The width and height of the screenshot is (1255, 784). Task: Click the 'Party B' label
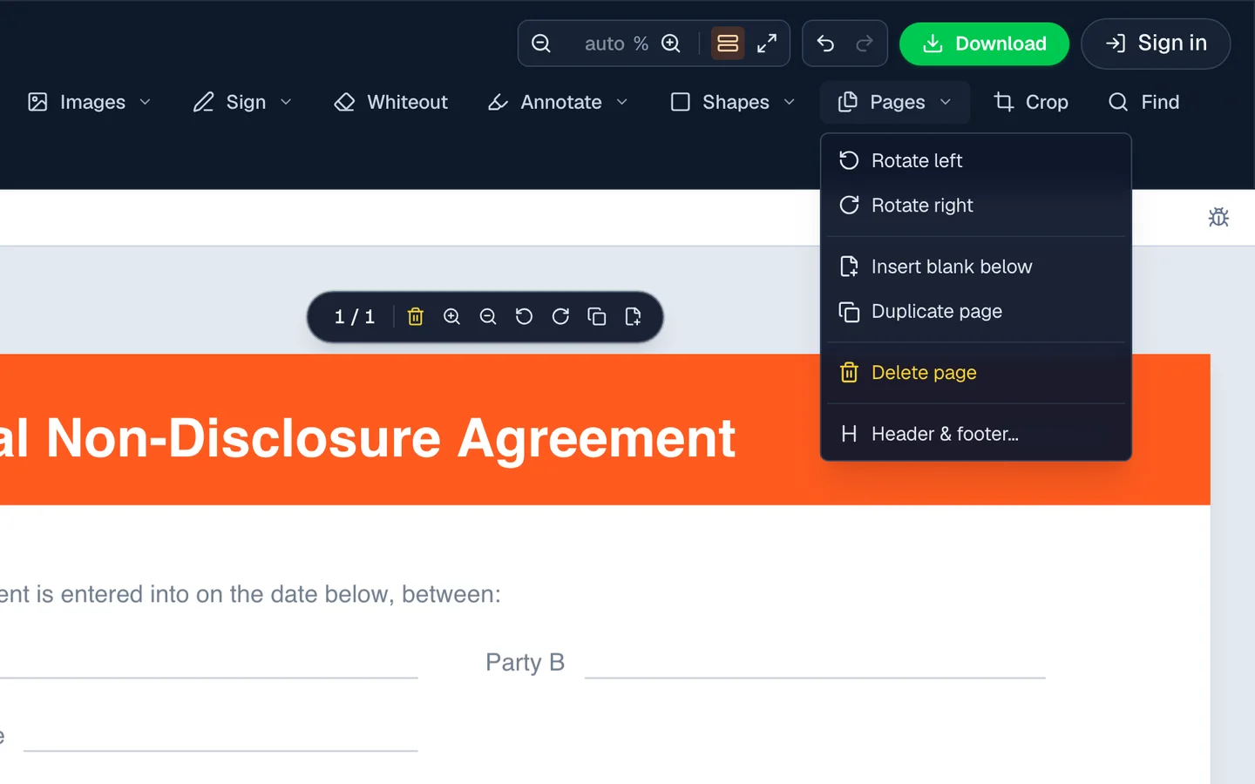point(525,663)
